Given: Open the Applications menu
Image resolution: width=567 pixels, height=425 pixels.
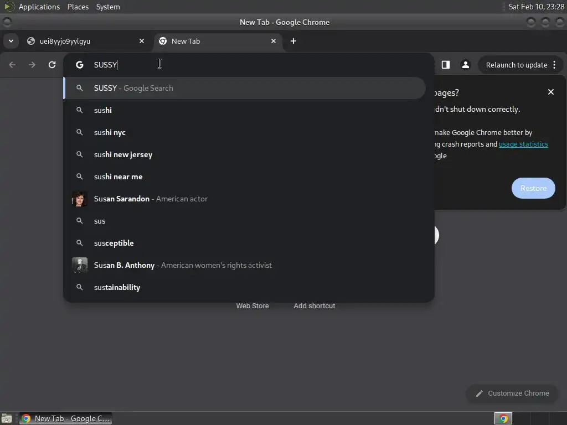Looking at the screenshot, I should tap(39, 7).
